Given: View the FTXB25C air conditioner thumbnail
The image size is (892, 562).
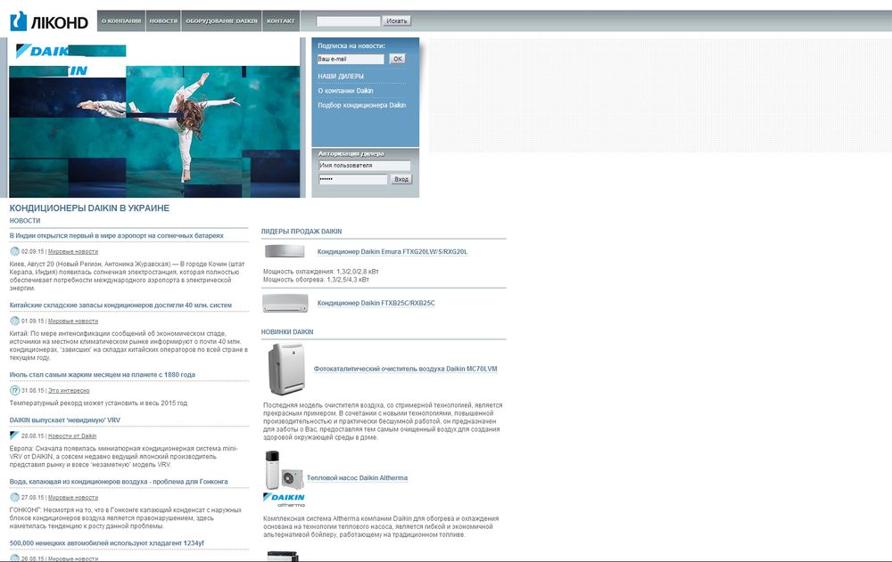Looking at the screenshot, I should (285, 303).
